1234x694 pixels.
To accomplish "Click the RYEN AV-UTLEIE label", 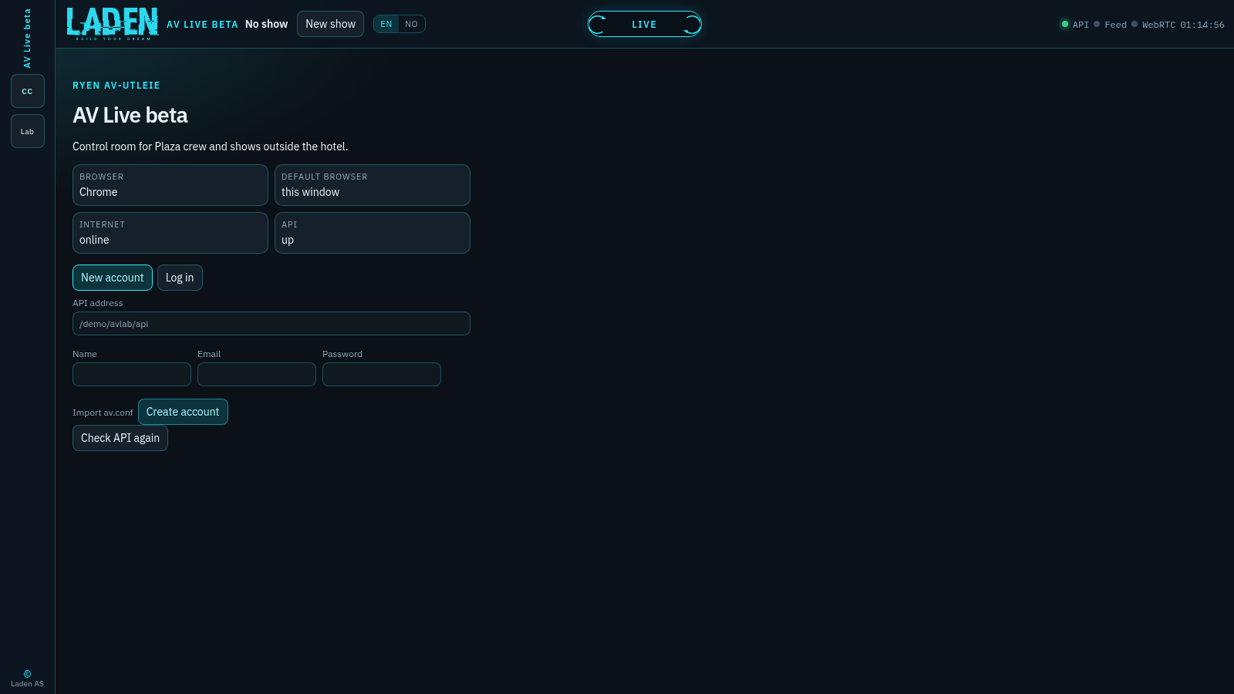I will click(116, 86).
